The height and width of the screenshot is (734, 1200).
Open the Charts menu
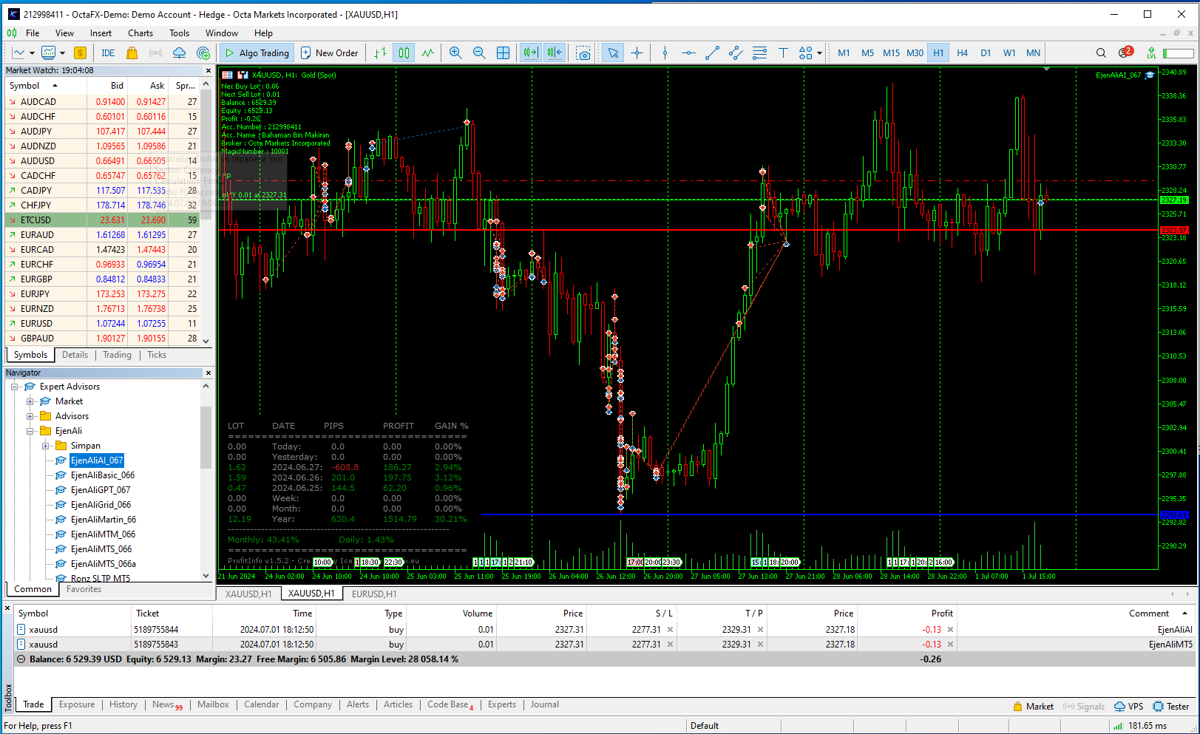point(140,33)
